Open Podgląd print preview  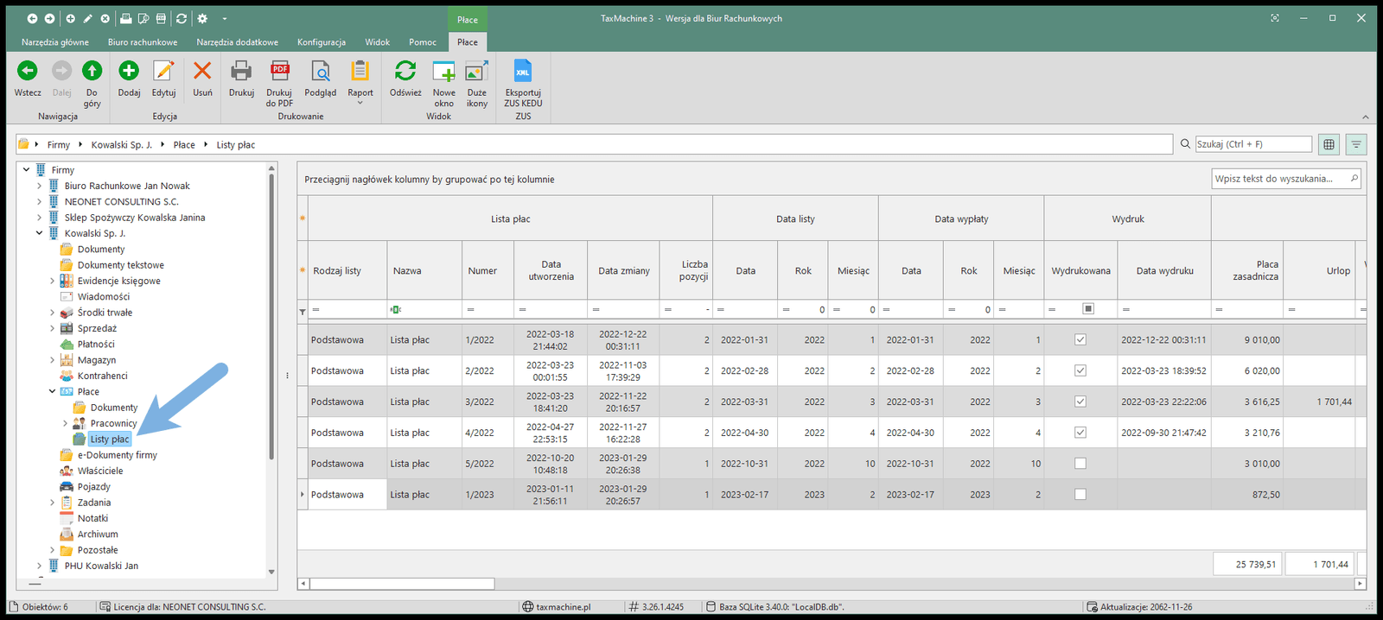pyautogui.click(x=320, y=72)
